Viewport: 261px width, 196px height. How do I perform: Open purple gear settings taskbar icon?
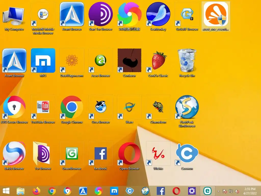pyautogui.click(x=192, y=191)
